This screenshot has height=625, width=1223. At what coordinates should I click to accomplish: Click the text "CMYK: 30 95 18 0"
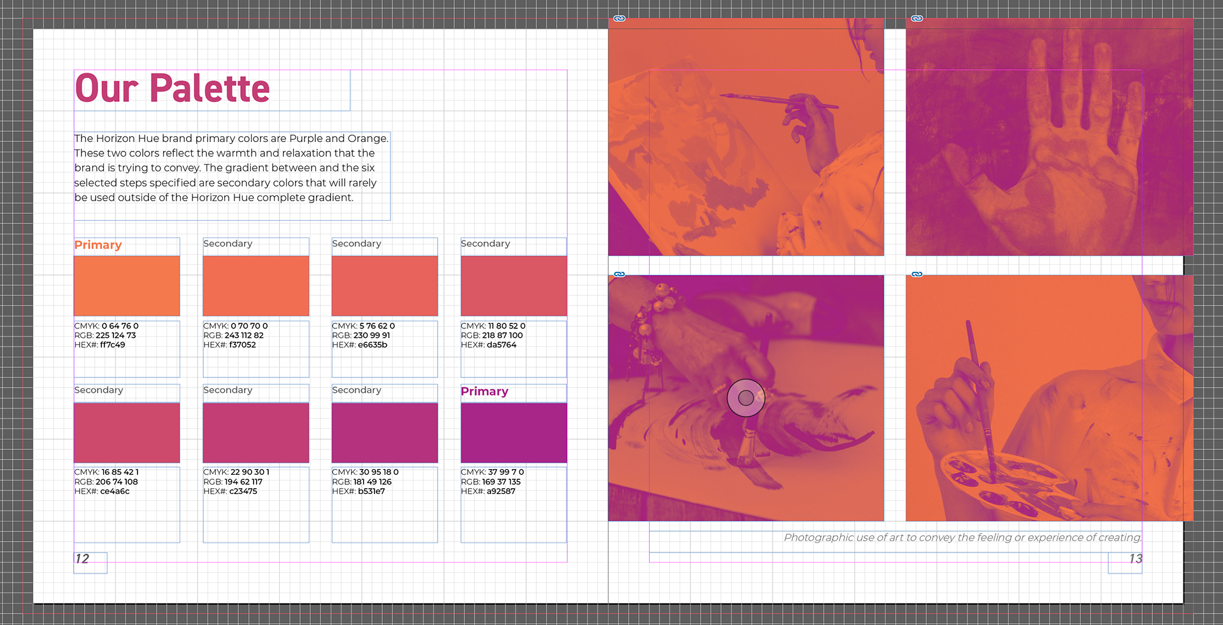click(x=366, y=472)
